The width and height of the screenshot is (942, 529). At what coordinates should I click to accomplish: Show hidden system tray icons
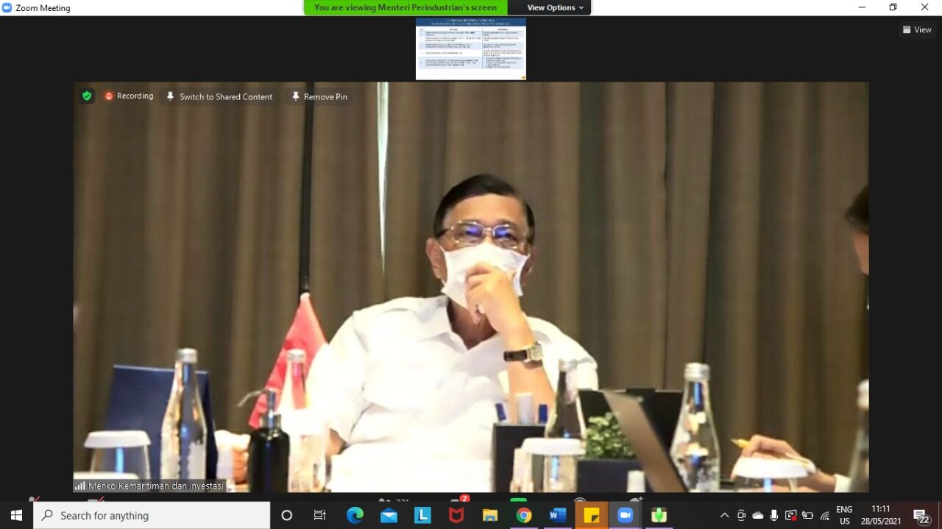coord(724,516)
